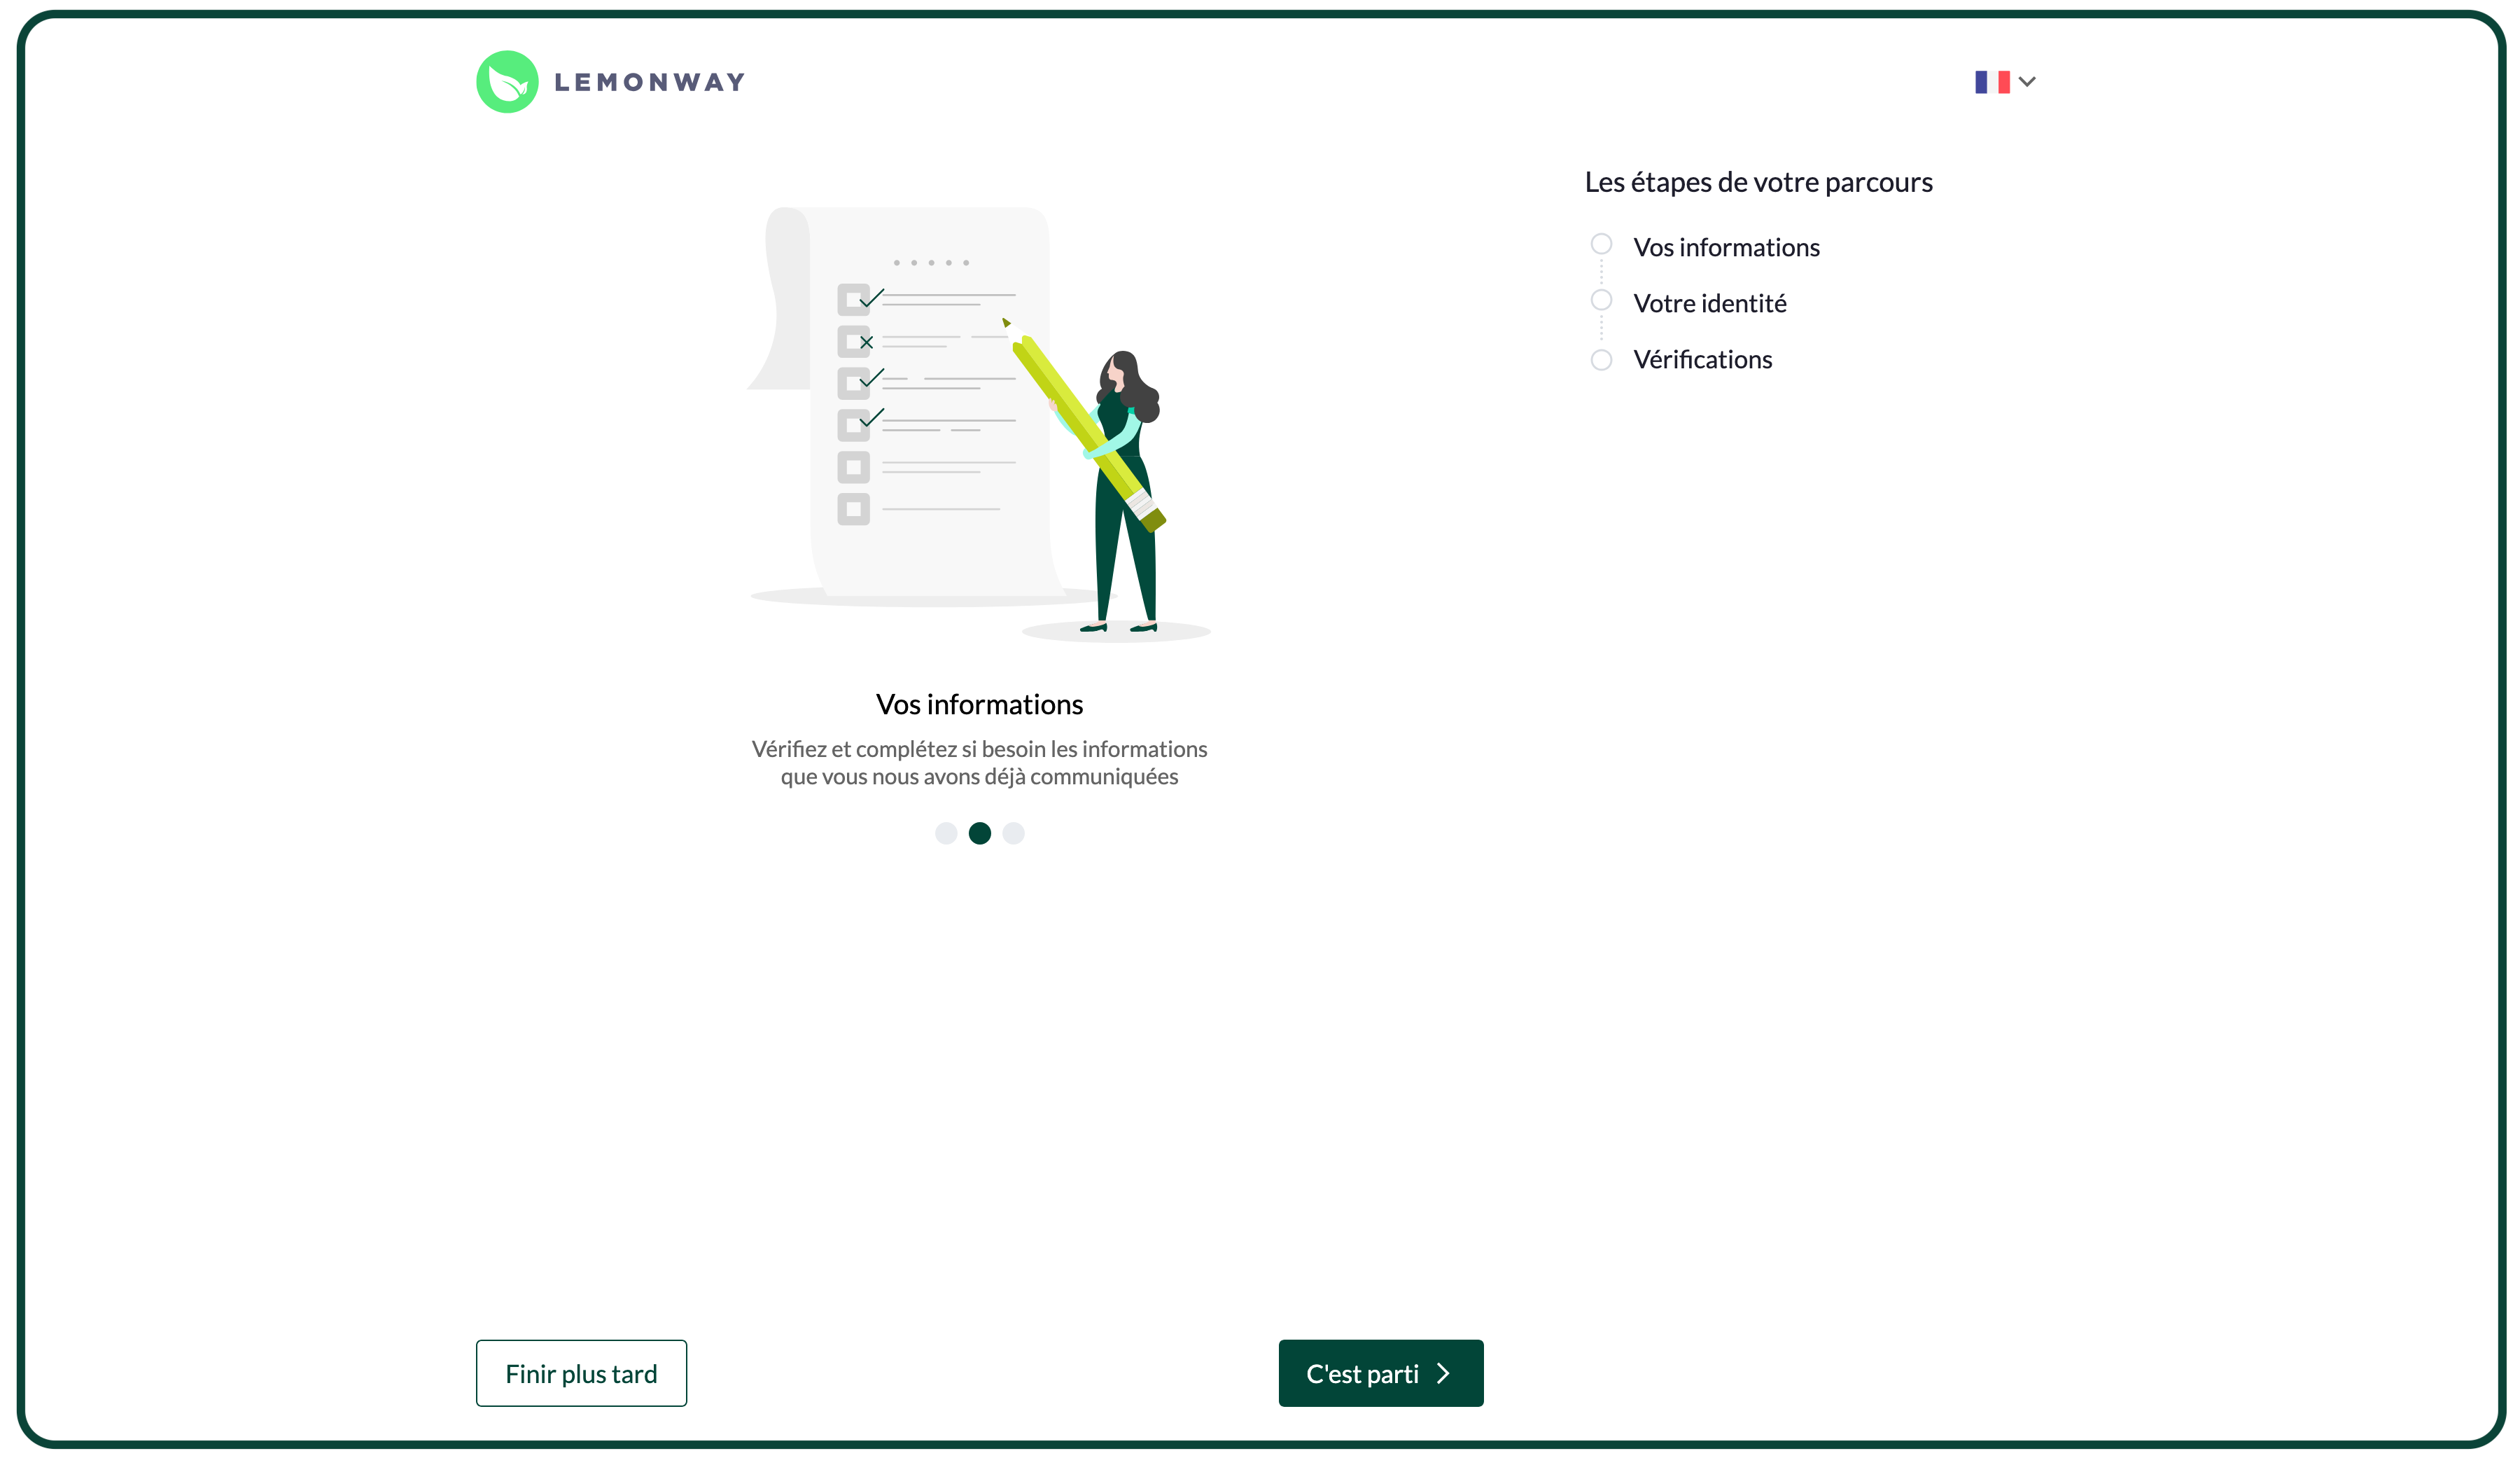The image size is (2520, 1458).
Task: Click the Lemonway green leaf logo
Action: (507, 82)
